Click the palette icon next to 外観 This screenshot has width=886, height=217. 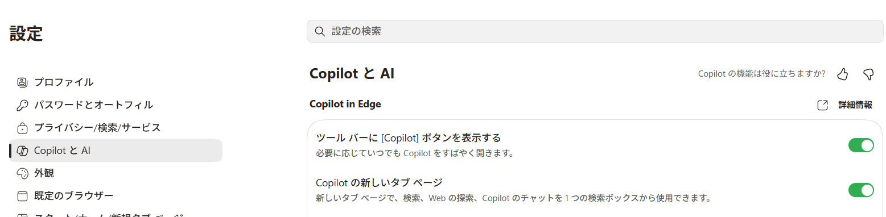click(x=22, y=173)
